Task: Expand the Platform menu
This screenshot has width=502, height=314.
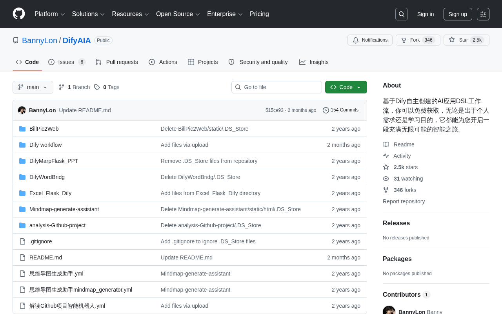Action: pyautogui.click(x=50, y=14)
